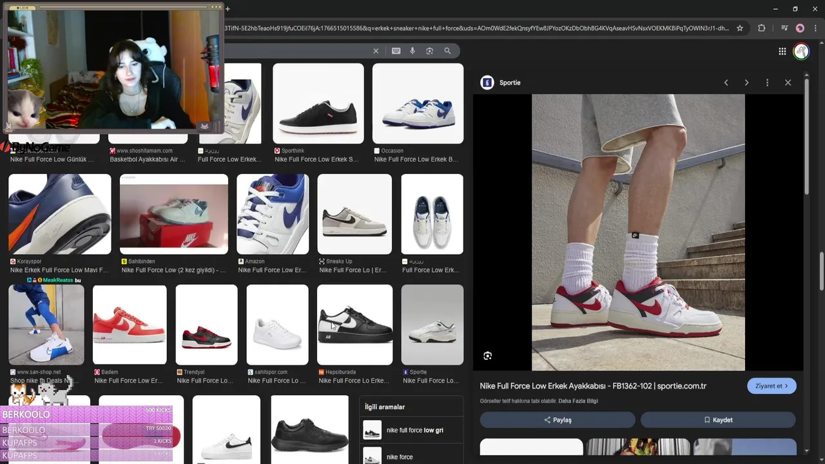
Task: Click the www.shoshitamam.com source label
Action: point(144,151)
